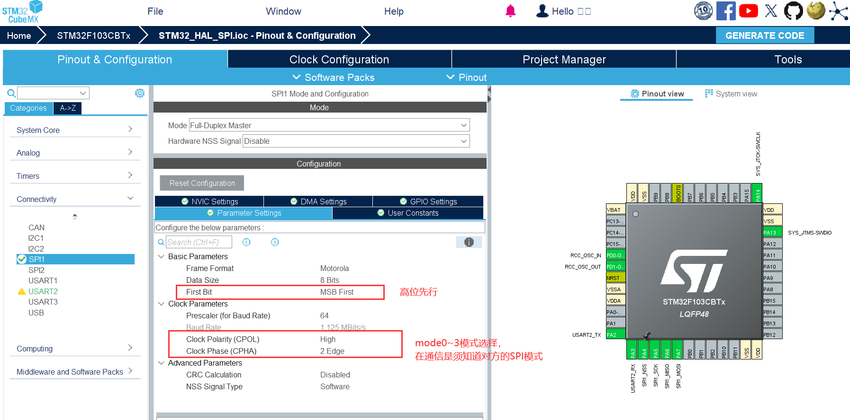Open the Software Packs dropdown

(x=334, y=77)
